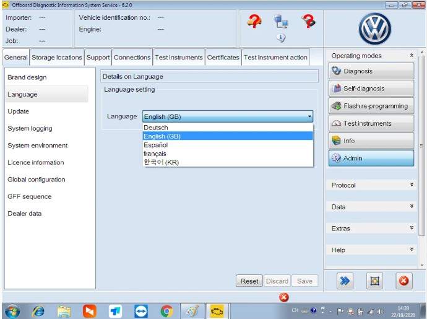Click the fullscreen frame icon
Screen dimensions: 427x319
[x=374, y=281]
